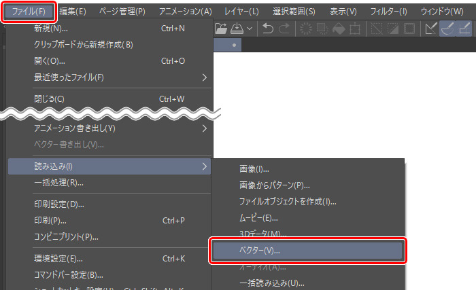Select the canvas document tab with dot
Viewport: 476px width, 290px height.
pyautogui.click(x=227, y=45)
